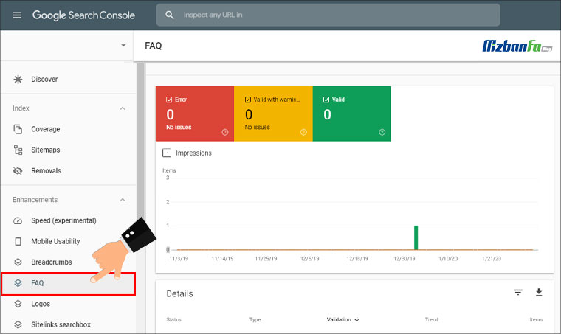
Task: Download the Details report
Action: click(x=539, y=293)
